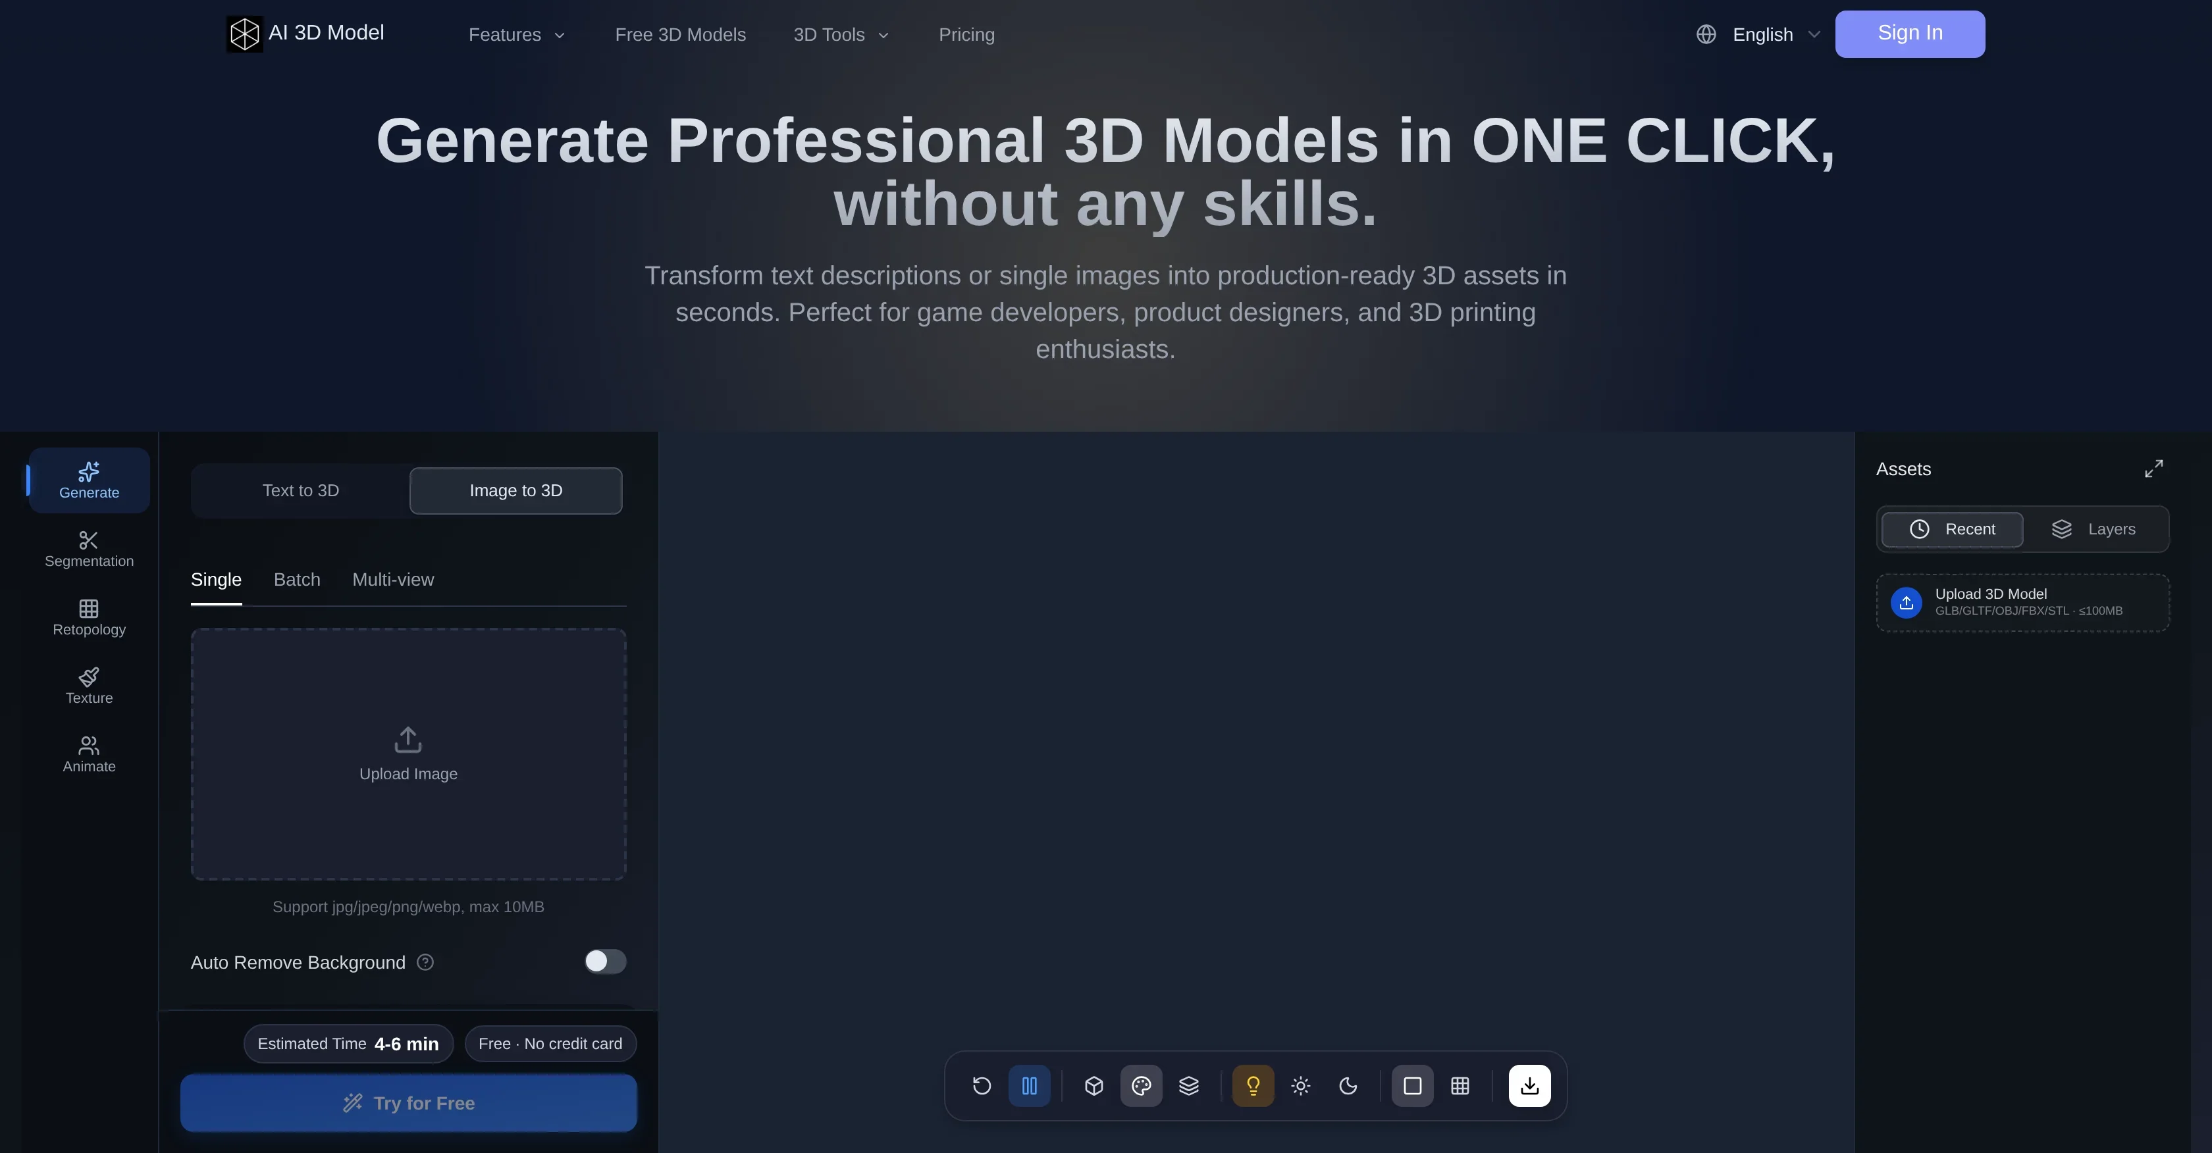Select the cube mesh view icon

click(x=1093, y=1085)
